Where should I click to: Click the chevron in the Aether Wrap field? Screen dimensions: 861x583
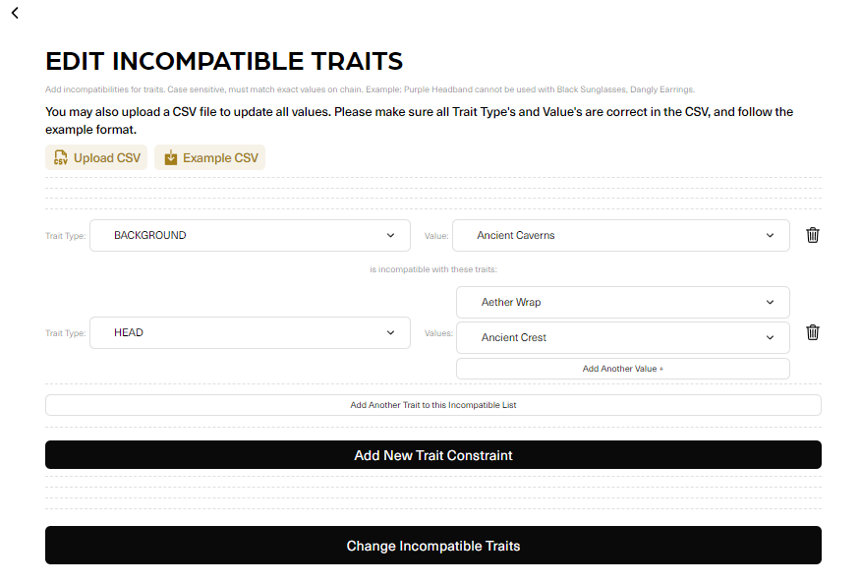coord(770,302)
